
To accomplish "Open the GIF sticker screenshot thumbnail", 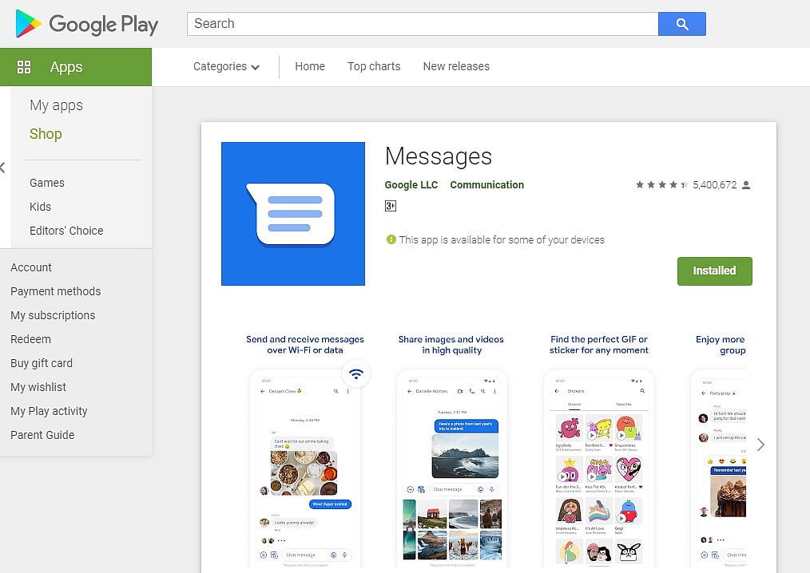I will pyautogui.click(x=598, y=471).
